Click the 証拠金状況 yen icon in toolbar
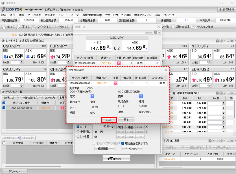 [174, 27]
